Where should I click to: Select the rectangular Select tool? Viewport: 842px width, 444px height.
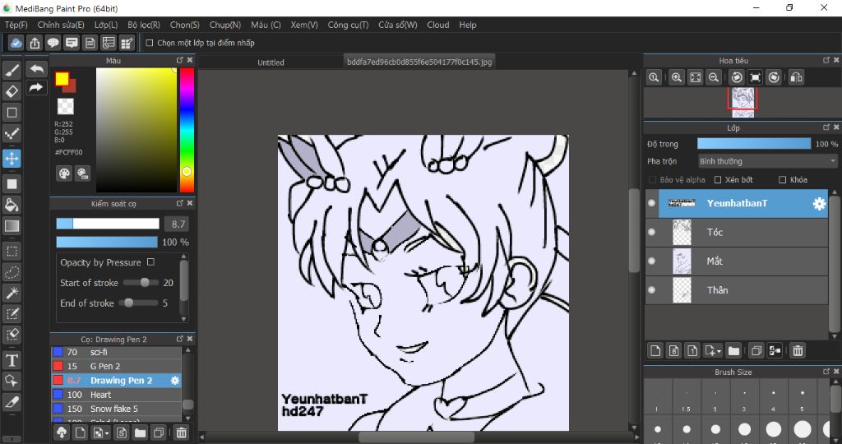pyautogui.click(x=12, y=251)
